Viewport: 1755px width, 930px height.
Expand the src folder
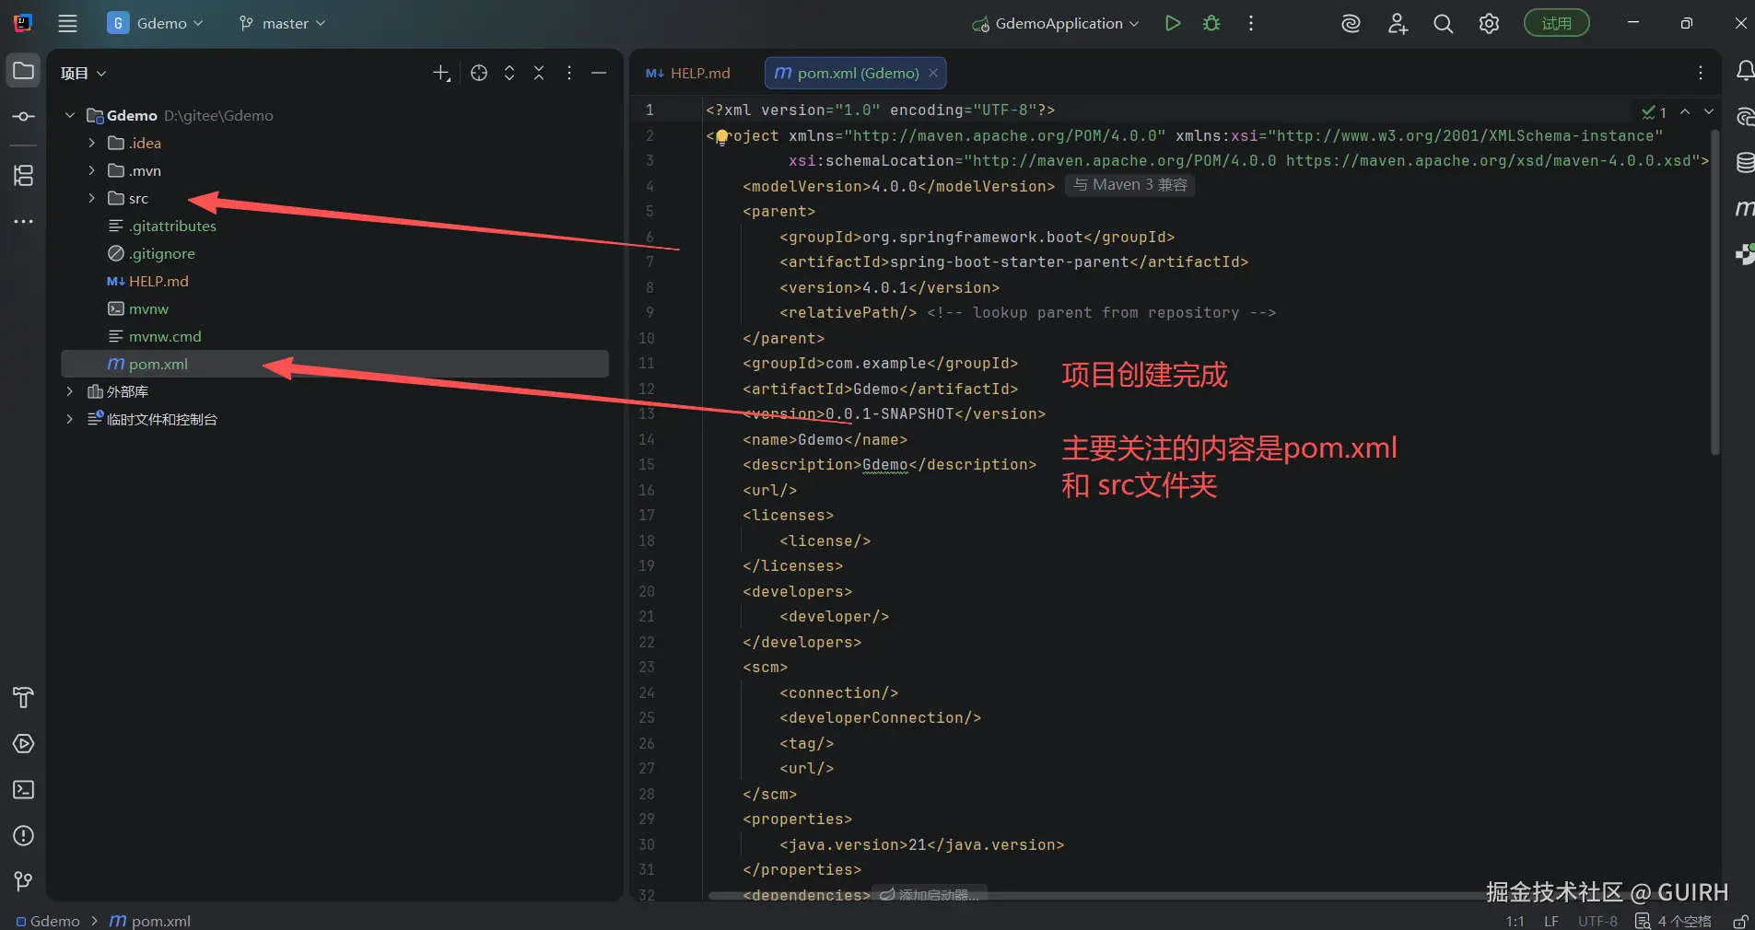91,198
